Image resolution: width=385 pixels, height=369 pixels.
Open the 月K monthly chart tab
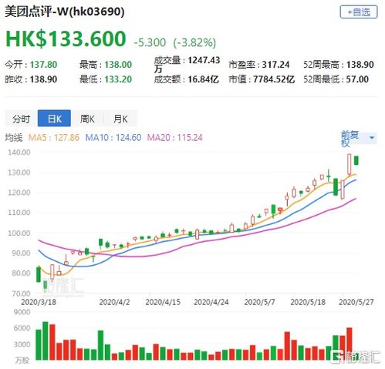coord(120,119)
